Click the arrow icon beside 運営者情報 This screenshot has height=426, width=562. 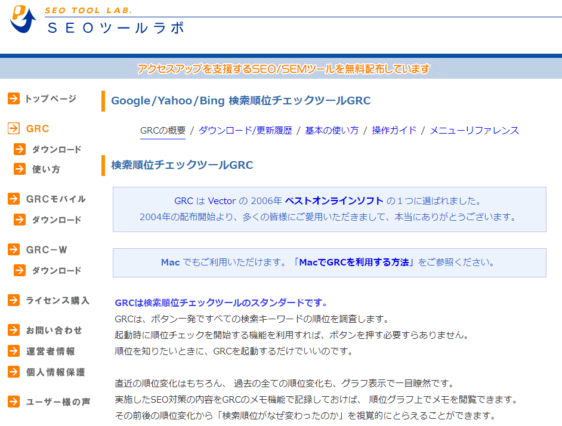[14, 351]
